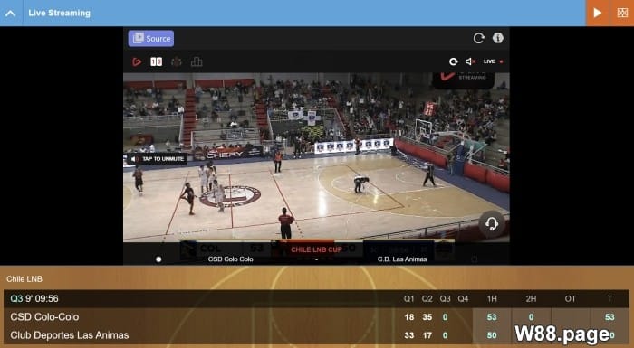Open the Source selection button
This screenshot has height=348, width=634.
[x=151, y=38]
